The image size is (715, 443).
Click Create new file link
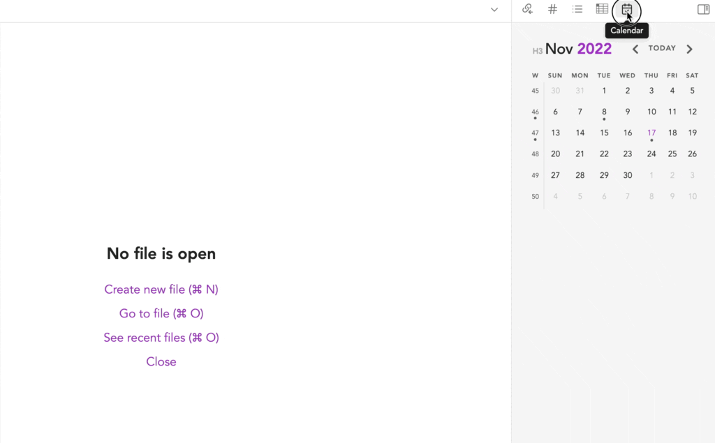pos(161,290)
